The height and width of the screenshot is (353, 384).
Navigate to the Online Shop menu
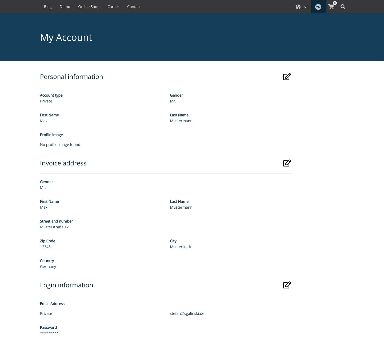tap(89, 7)
